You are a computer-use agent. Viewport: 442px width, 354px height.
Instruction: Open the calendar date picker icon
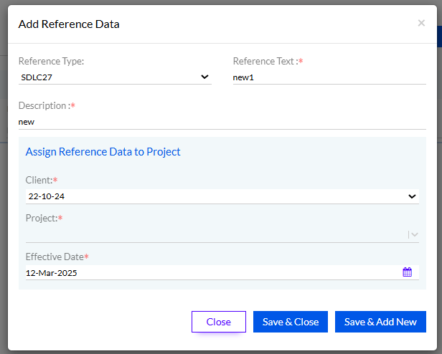407,272
